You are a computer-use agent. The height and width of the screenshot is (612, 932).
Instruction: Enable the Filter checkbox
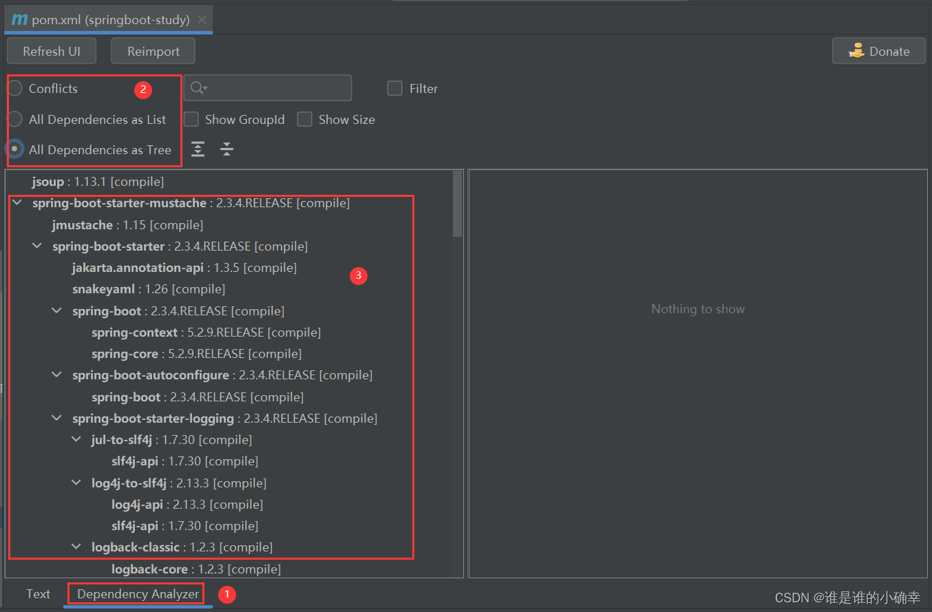click(394, 88)
